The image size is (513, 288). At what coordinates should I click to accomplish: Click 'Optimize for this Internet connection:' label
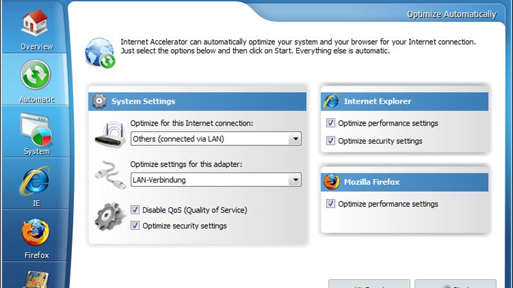coord(192,123)
